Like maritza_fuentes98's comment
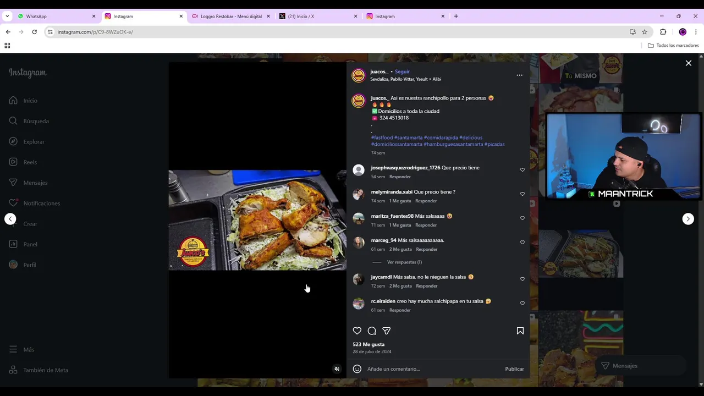 click(522, 218)
